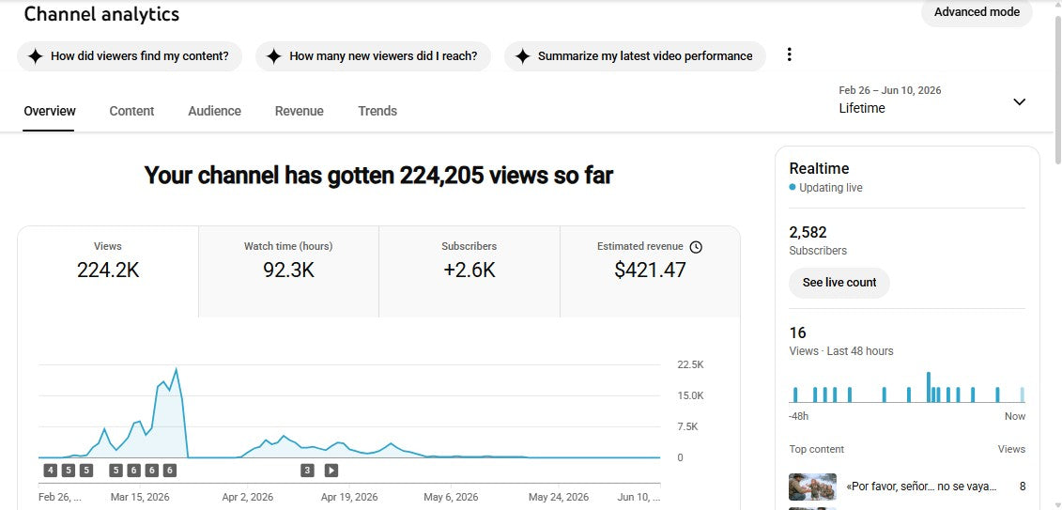
Task: Click the '22.5K' y-axis label
Action: click(690, 364)
